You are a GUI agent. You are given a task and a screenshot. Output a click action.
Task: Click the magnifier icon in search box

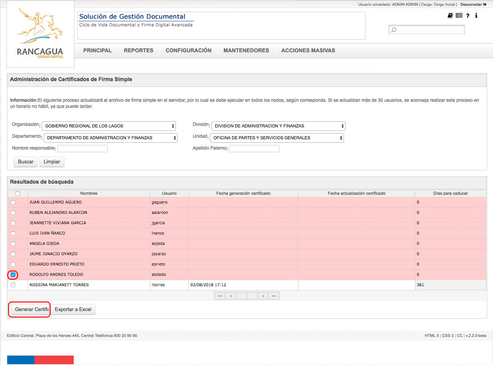tap(394, 30)
